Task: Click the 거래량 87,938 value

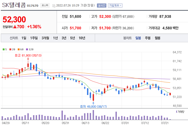Action: tap(165, 16)
